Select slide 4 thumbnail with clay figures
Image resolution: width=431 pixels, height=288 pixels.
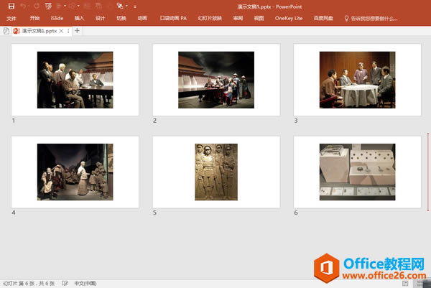click(75, 172)
